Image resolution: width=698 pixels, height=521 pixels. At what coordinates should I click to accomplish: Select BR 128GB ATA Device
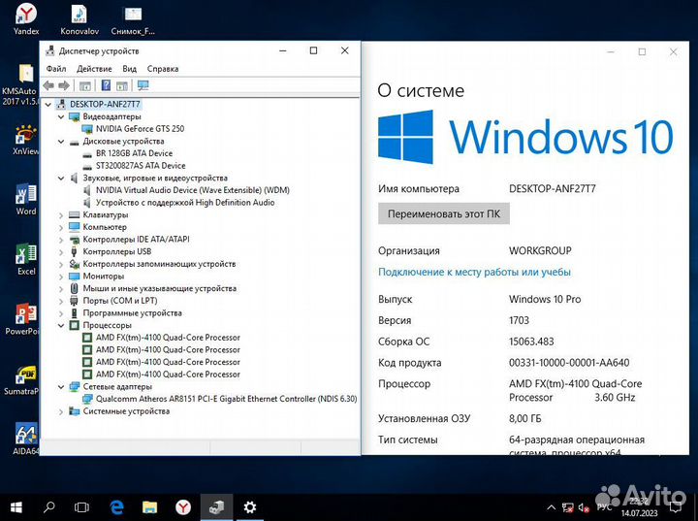134,153
